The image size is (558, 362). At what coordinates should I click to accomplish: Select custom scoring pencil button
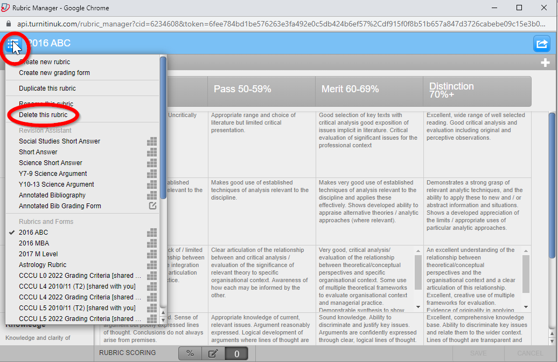tap(213, 353)
